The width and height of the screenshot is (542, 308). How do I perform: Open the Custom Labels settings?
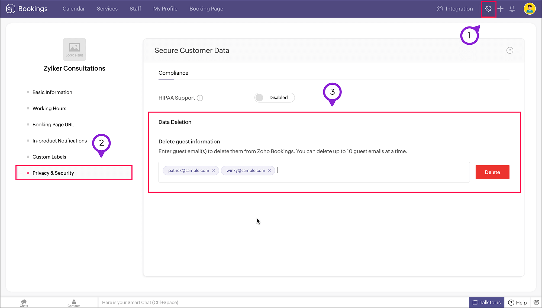click(x=49, y=157)
